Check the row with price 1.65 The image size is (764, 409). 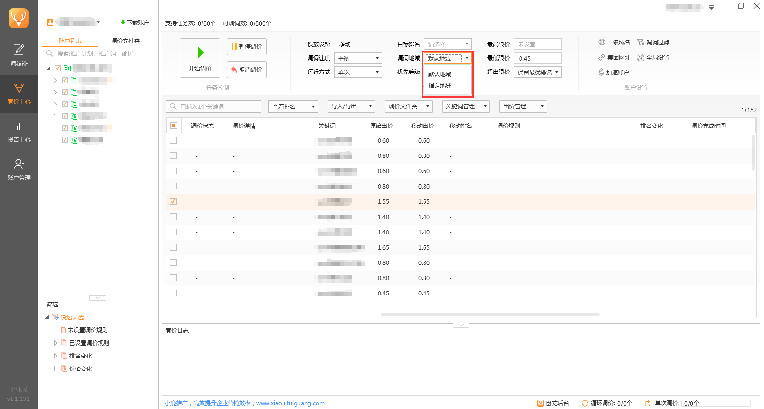(x=173, y=247)
